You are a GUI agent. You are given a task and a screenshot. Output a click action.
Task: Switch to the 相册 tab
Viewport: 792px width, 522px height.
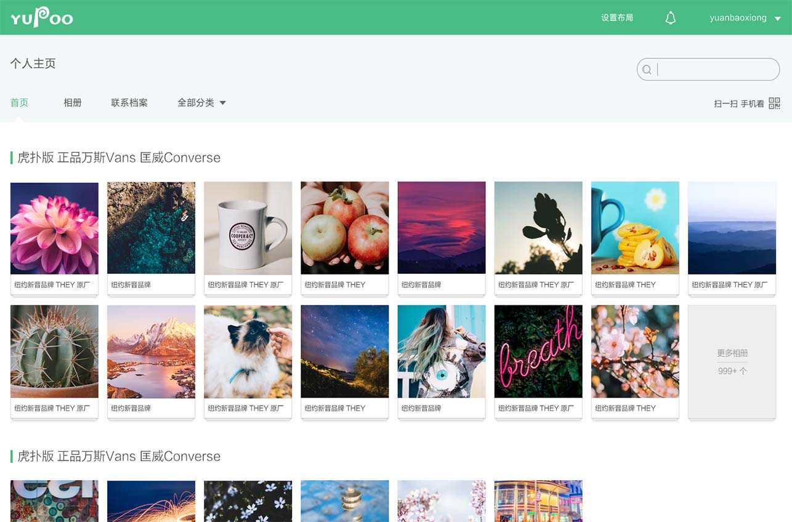[73, 103]
